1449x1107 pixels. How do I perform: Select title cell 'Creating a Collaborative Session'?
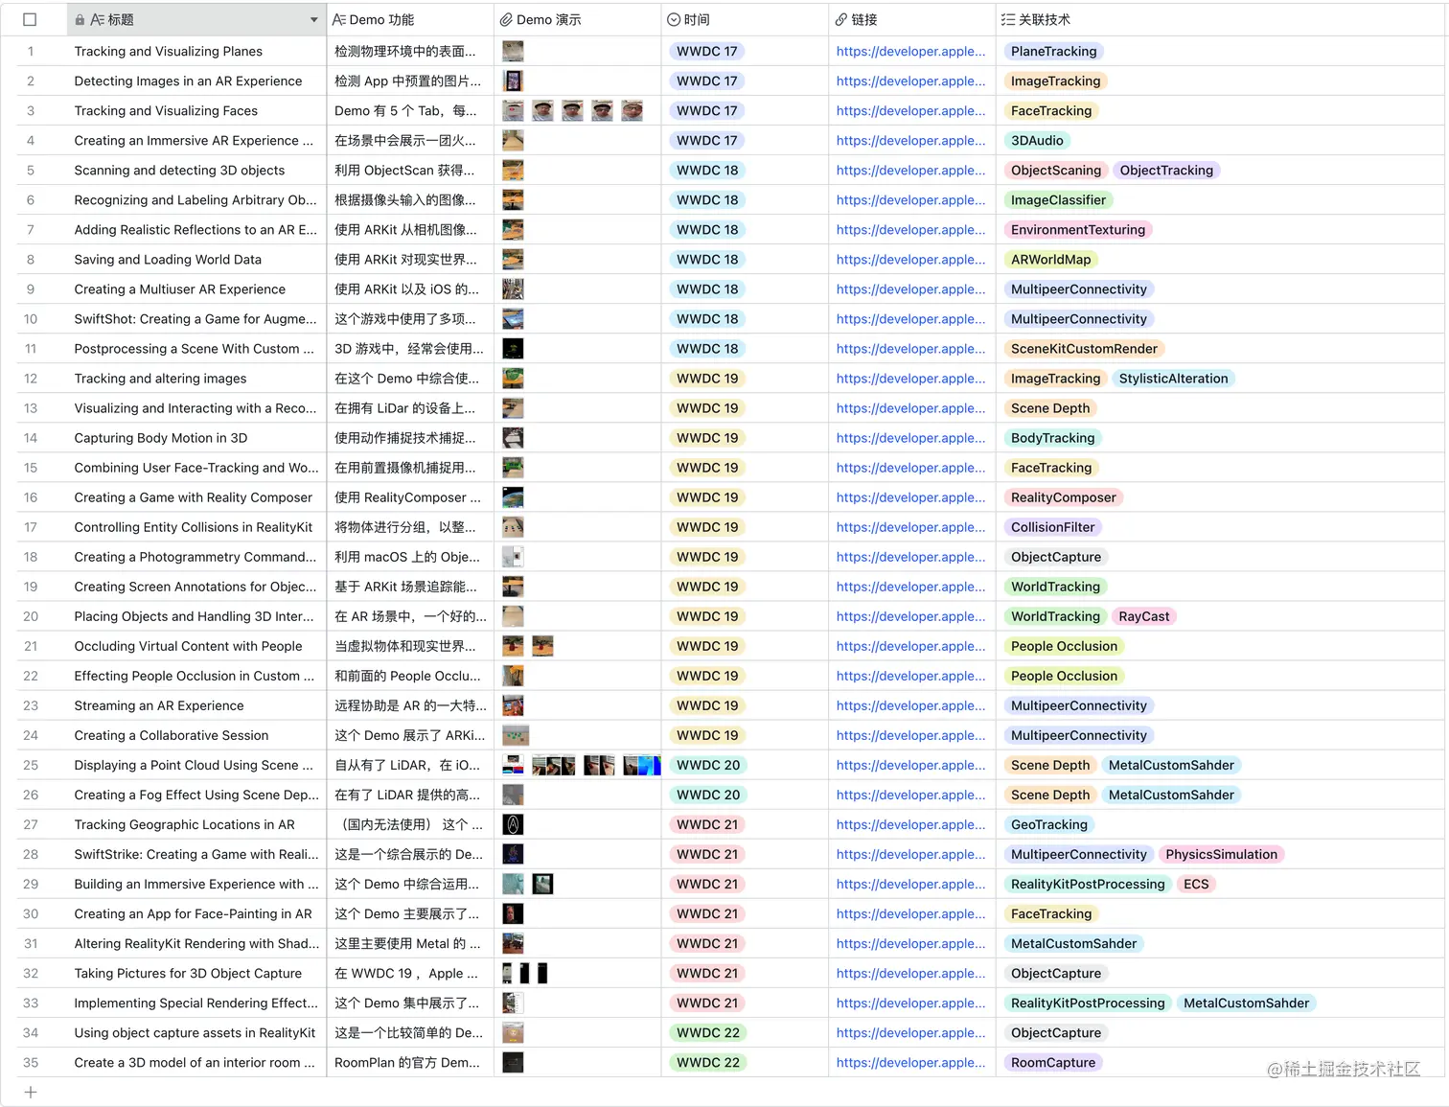(x=196, y=735)
